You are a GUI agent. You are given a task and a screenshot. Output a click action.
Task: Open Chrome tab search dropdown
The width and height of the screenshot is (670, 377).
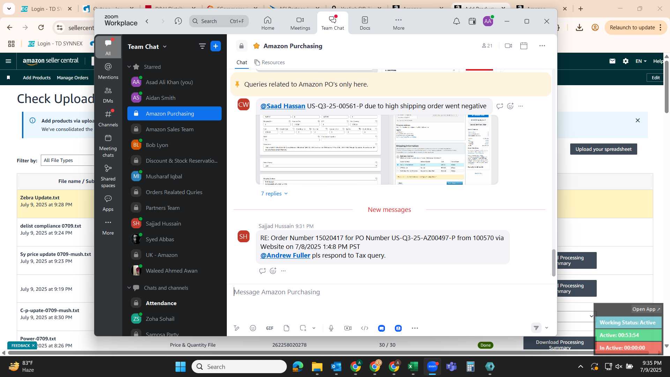9,8
